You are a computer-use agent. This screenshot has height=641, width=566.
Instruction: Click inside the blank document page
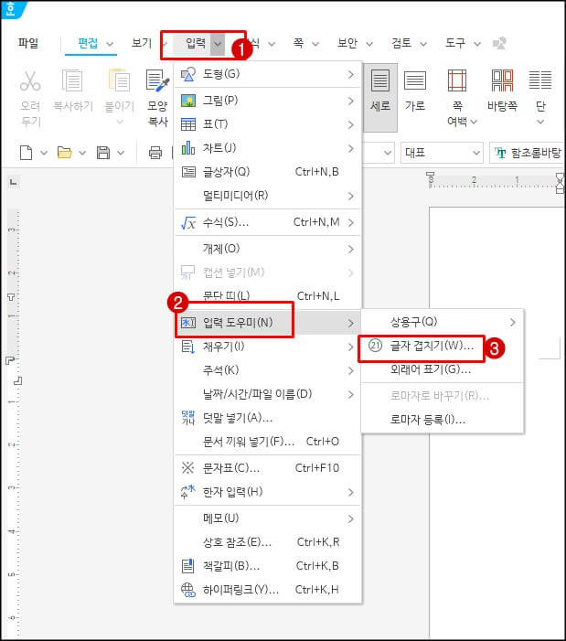click(497, 423)
